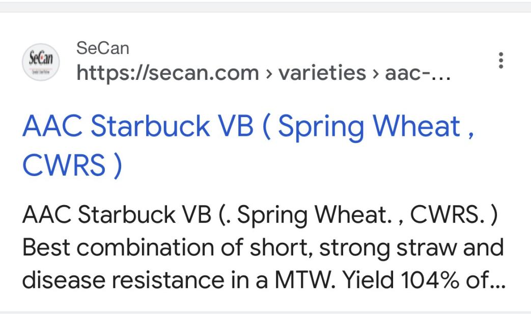Click the https://secan.com URL text
The width and height of the screenshot is (531, 314).
[x=167, y=73]
